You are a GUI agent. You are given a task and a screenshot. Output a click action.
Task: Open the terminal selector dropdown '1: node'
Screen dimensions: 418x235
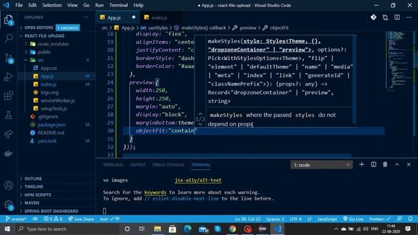[x=321, y=165]
